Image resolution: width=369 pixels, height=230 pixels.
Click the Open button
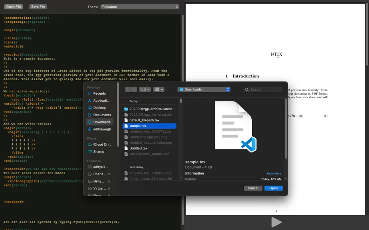tap(273, 188)
